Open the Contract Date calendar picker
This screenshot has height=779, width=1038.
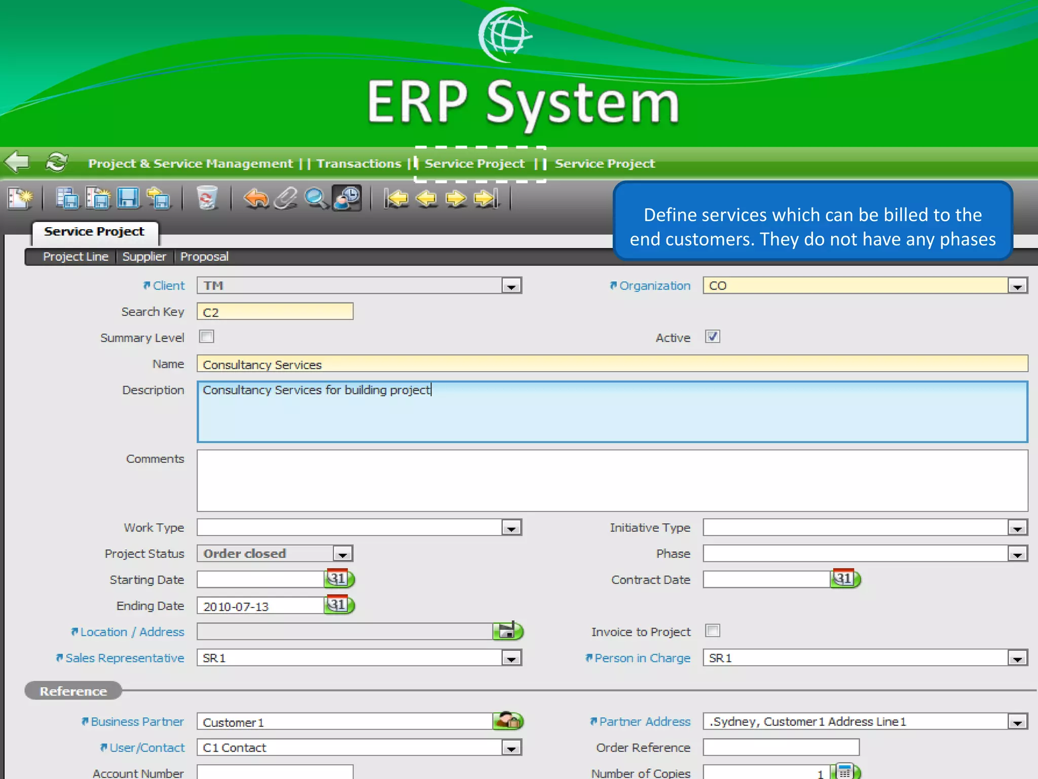[x=845, y=579]
